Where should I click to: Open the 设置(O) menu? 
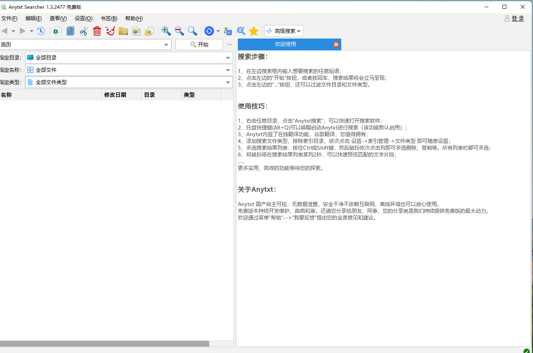coord(84,18)
